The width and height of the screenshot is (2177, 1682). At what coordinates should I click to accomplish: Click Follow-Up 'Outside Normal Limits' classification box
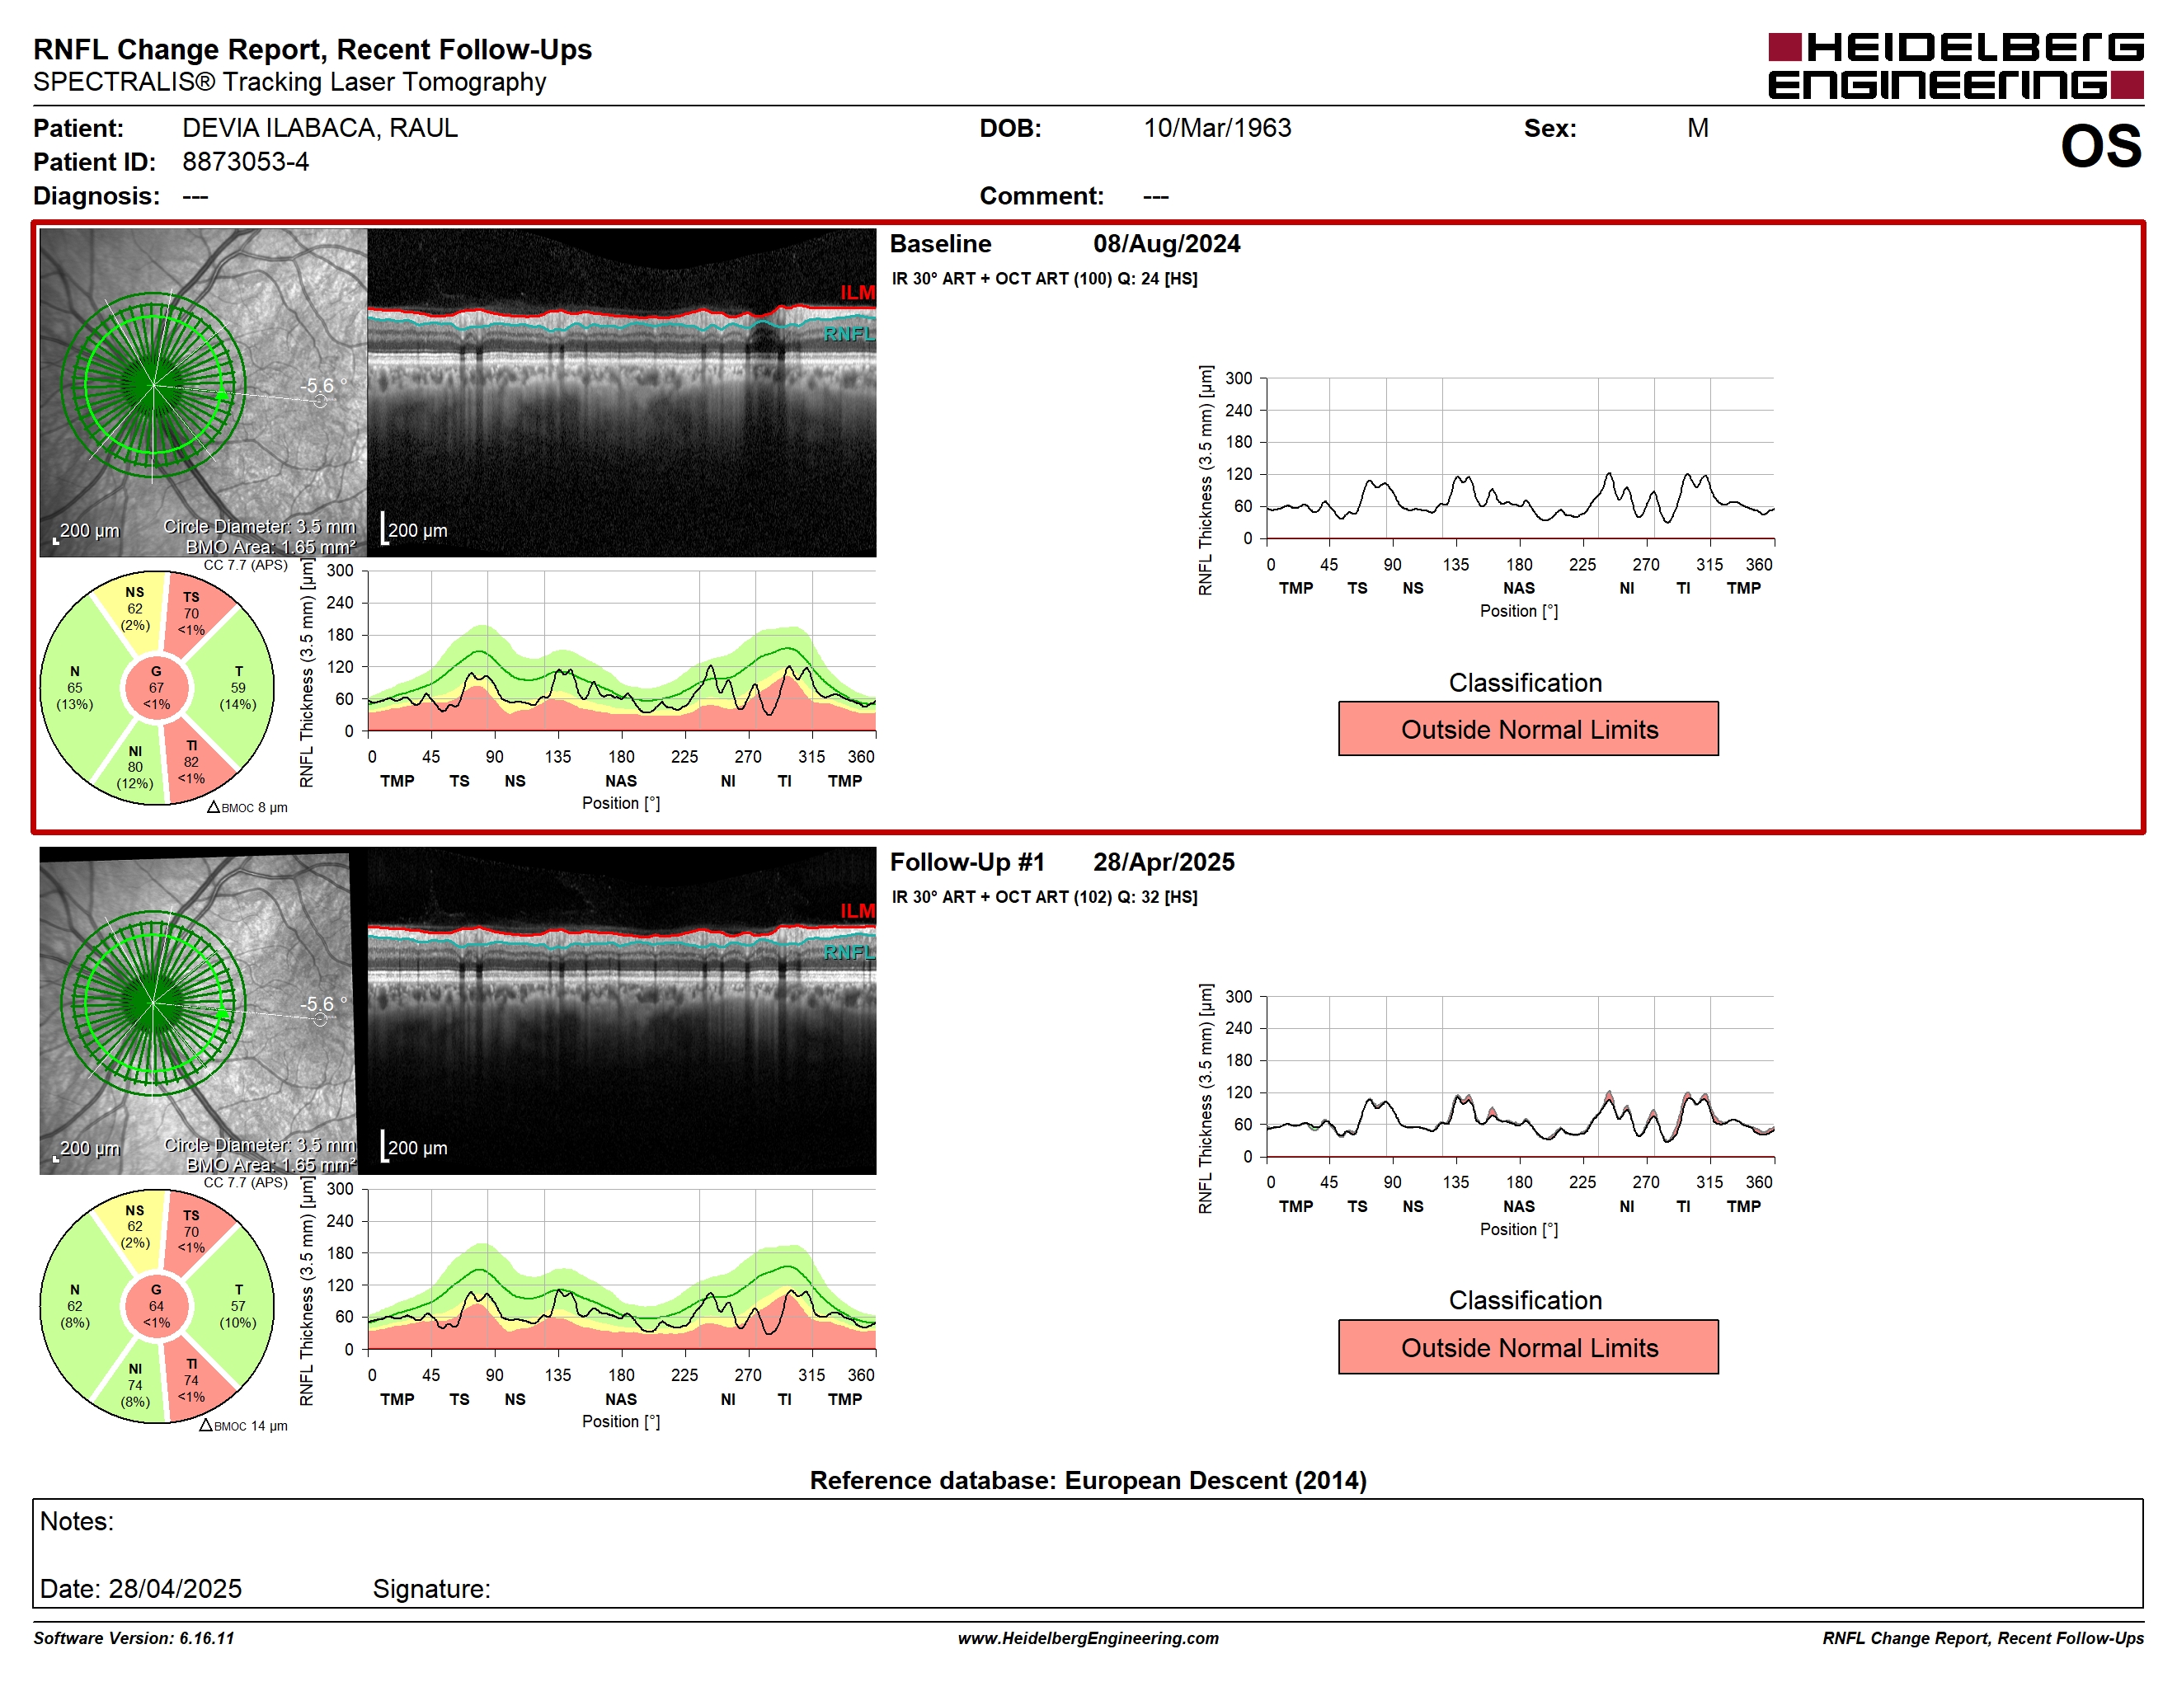[x=1528, y=1347]
